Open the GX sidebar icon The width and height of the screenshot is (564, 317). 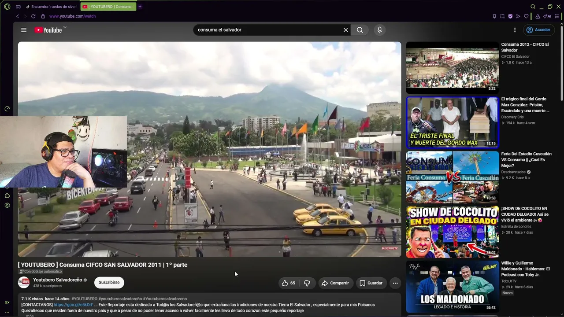point(7,302)
